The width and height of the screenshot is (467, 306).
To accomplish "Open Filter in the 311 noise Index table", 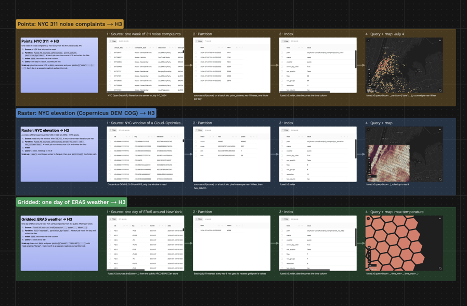I will click(286, 41).
